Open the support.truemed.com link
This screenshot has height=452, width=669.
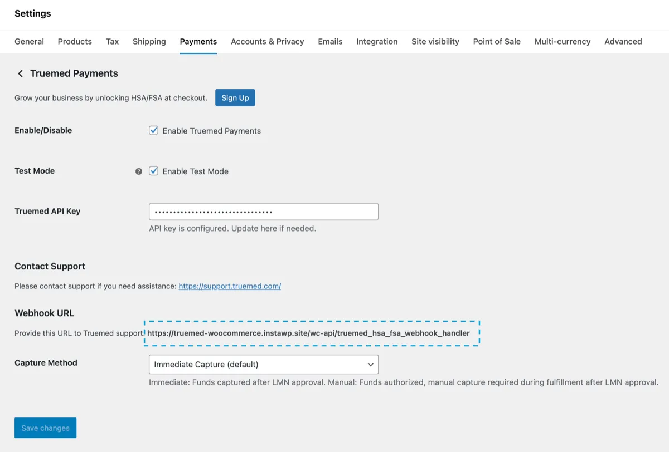pyautogui.click(x=230, y=286)
